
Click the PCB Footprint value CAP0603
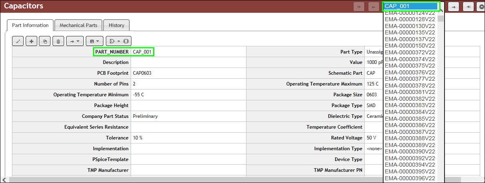click(142, 73)
